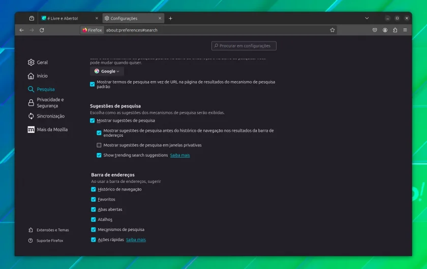The width and height of the screenshot is (427, 269).
Task: Maximize the Firefox window
Action: click(x=397, y=18)
